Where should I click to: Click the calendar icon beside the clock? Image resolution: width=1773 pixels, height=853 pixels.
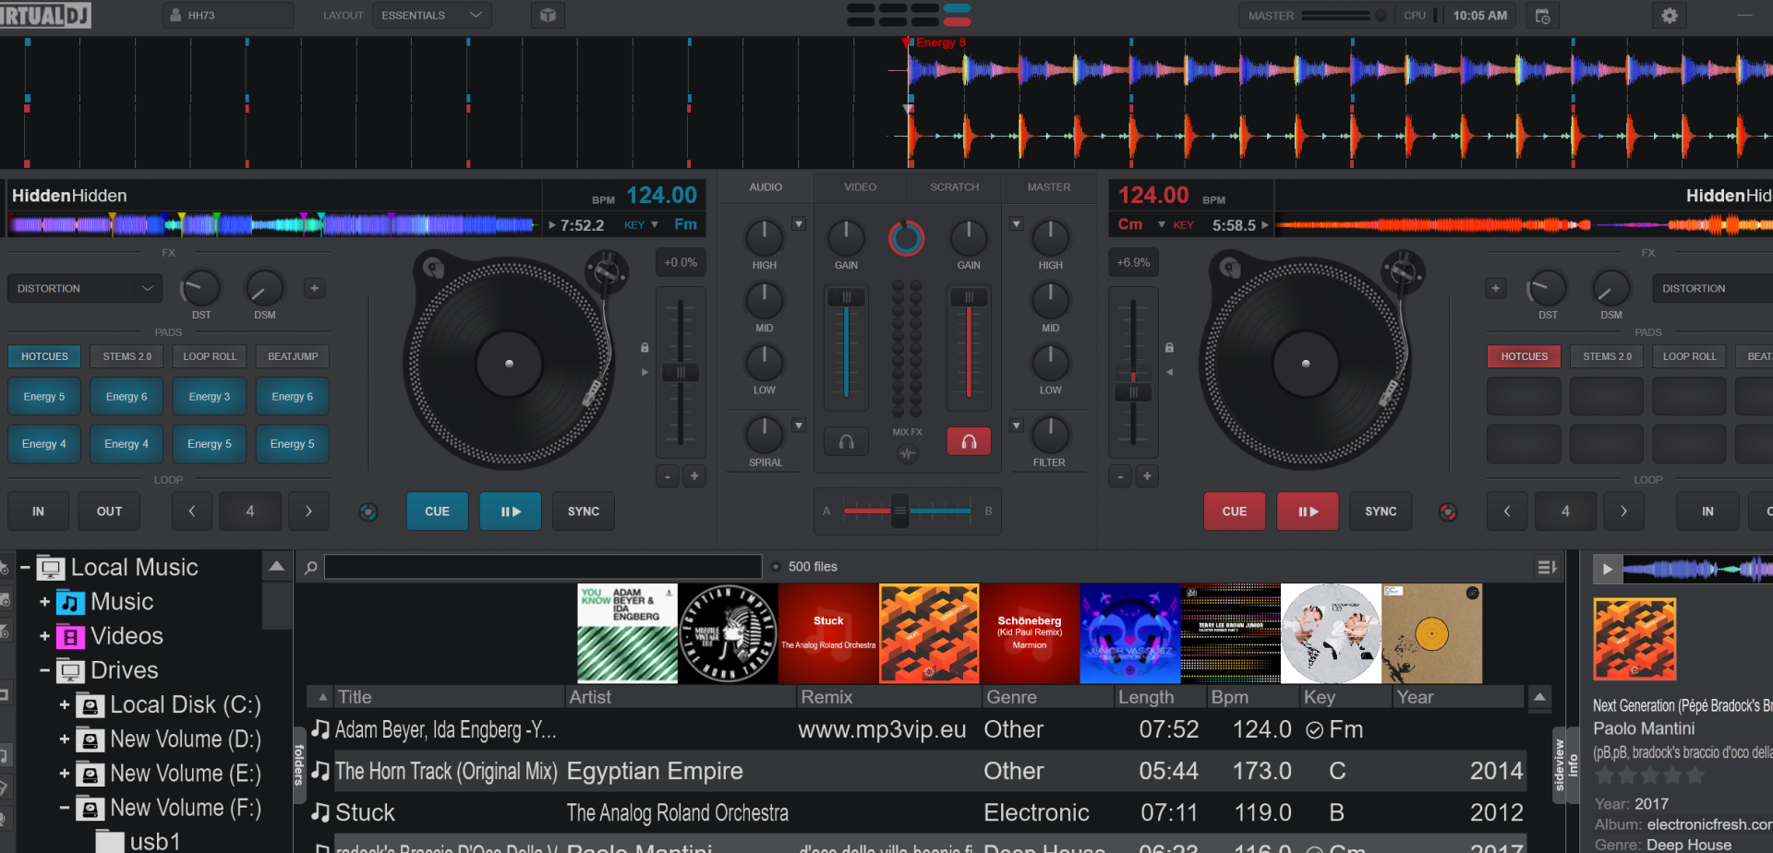pos(1541,15)
